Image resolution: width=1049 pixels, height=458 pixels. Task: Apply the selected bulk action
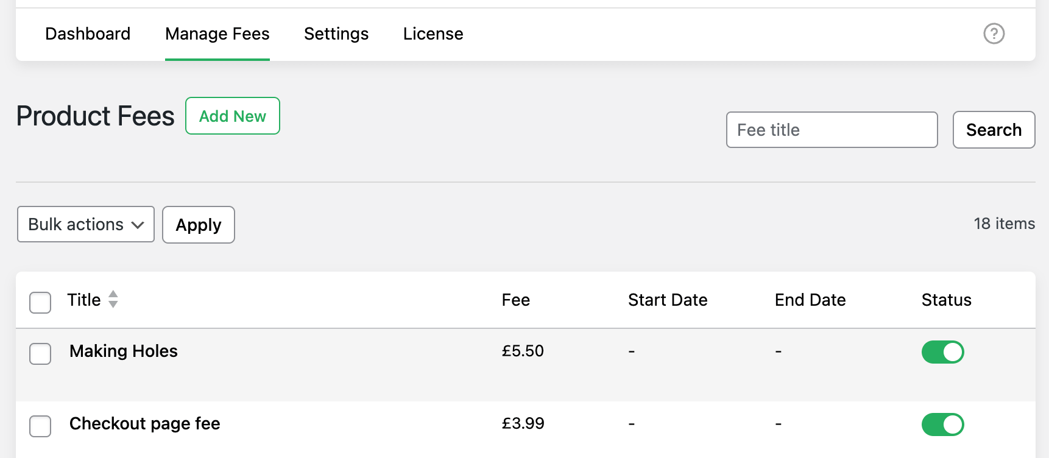tap(199, 225)
